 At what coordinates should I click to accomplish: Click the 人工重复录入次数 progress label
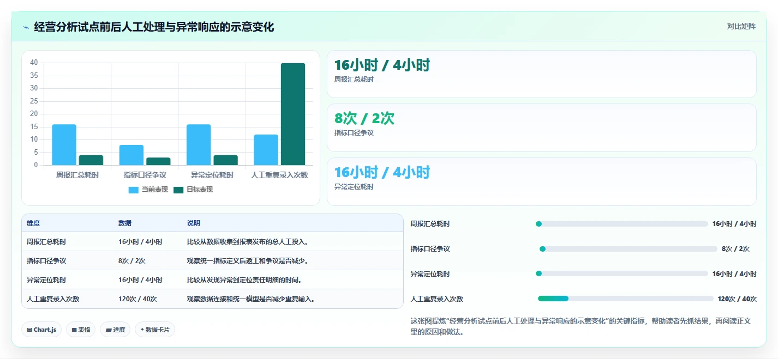point(437,299)
